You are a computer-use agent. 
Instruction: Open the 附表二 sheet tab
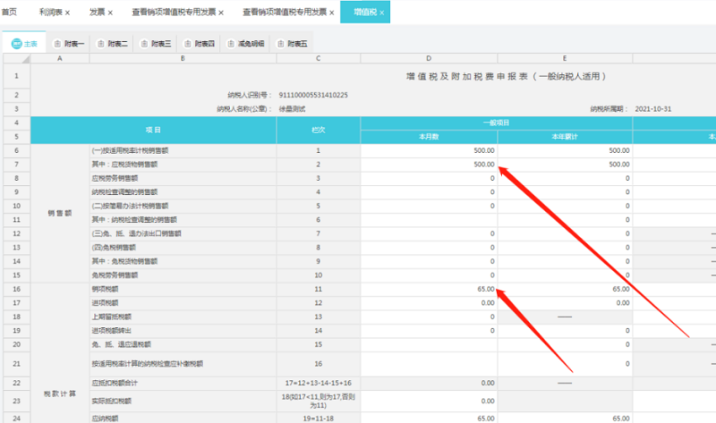pyautogui.click(x=112, y=44)
